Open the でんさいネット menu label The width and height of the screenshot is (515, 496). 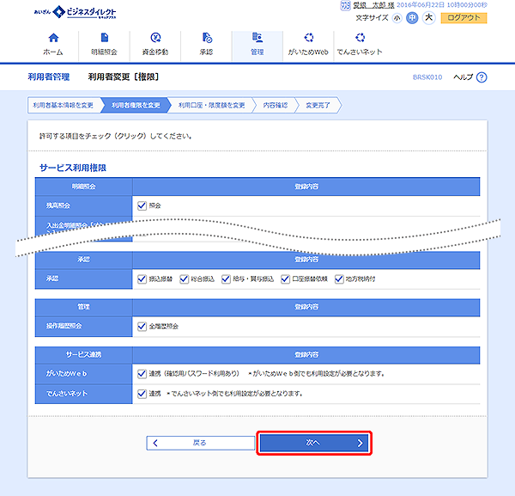click(360, 52)
